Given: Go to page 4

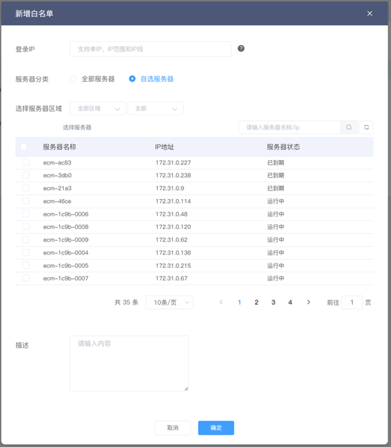Looking at the screenshot, I should pyautogui.click(x=290, y=302).
